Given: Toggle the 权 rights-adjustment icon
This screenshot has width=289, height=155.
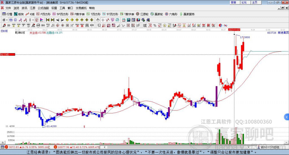Looking at the screenshot, I should [x=37, y=20].
